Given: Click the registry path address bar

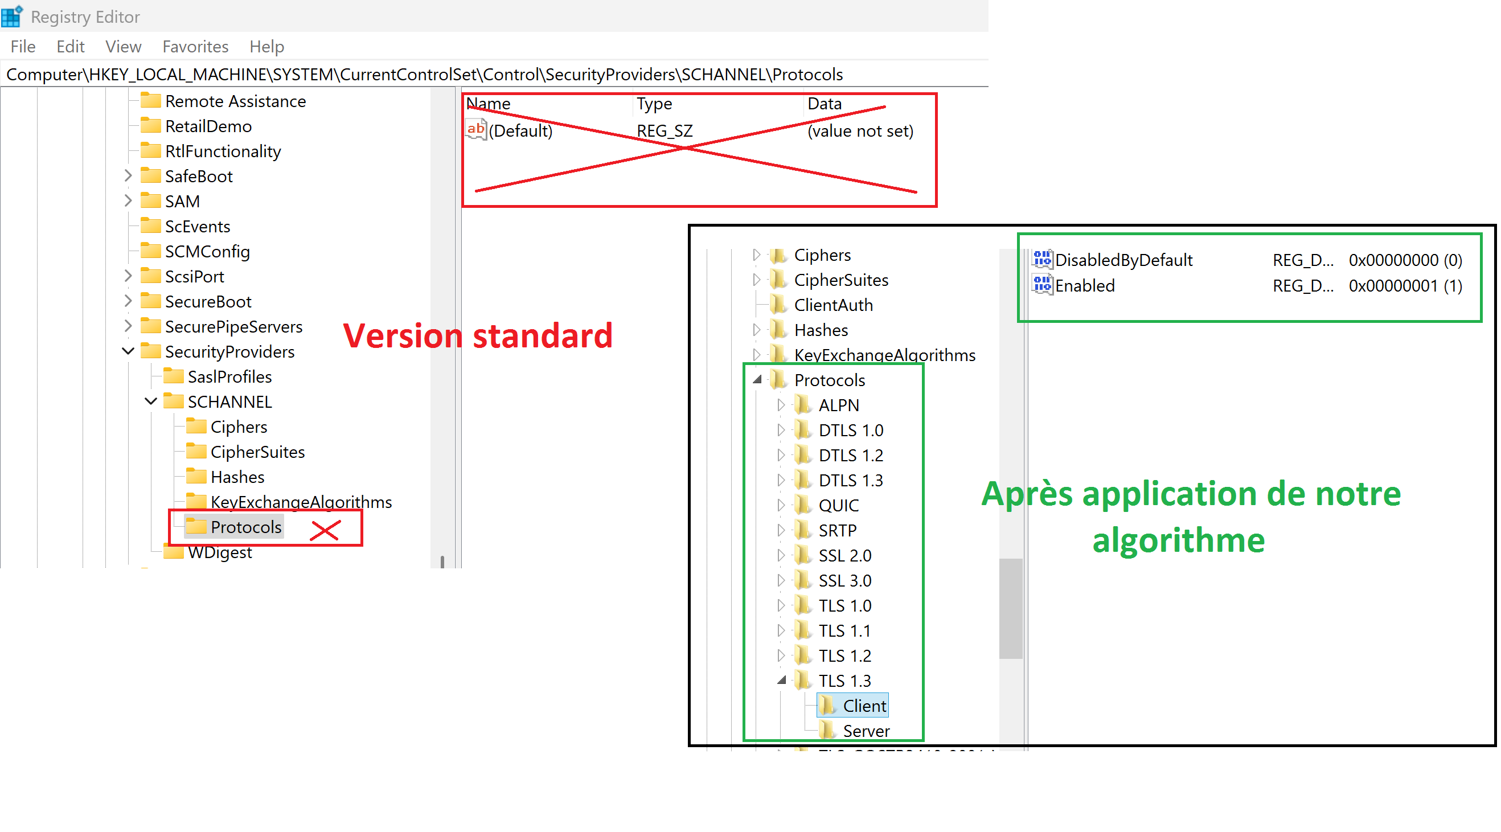Looking at the screenshot, I should [x=494, y=75].
